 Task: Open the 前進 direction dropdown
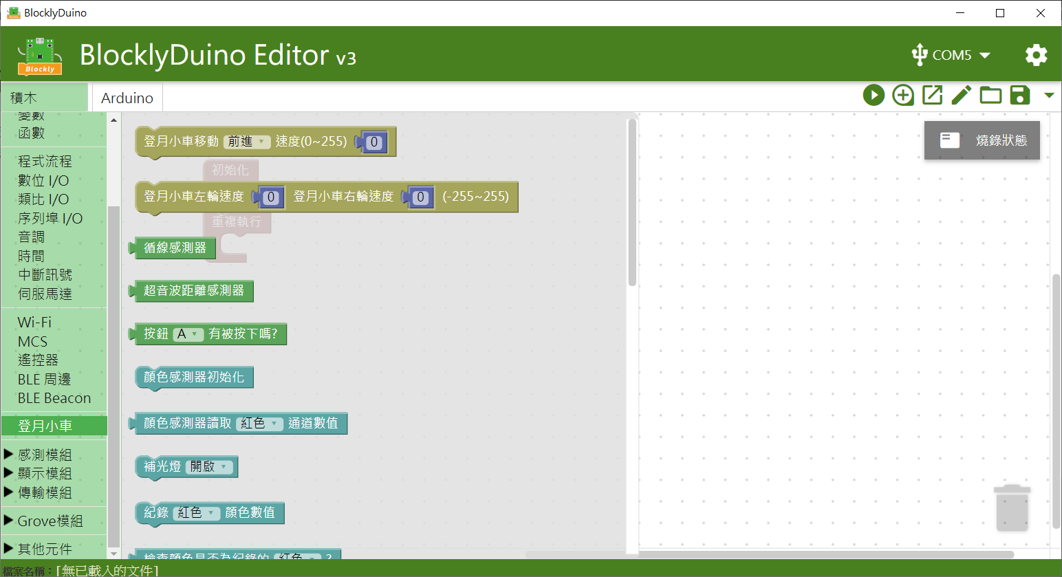point(246,142)
